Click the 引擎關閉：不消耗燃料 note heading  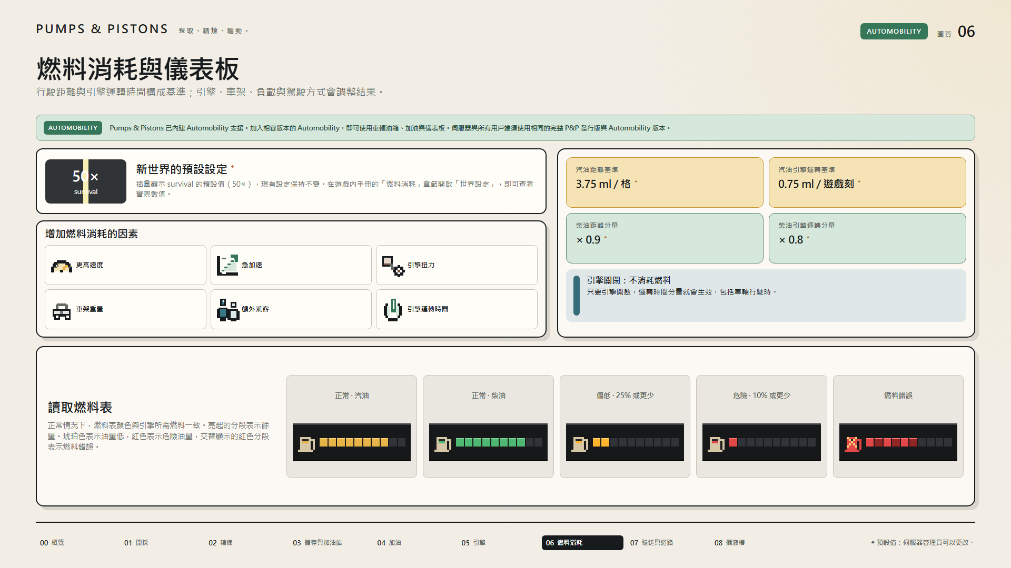coord(629,280)
